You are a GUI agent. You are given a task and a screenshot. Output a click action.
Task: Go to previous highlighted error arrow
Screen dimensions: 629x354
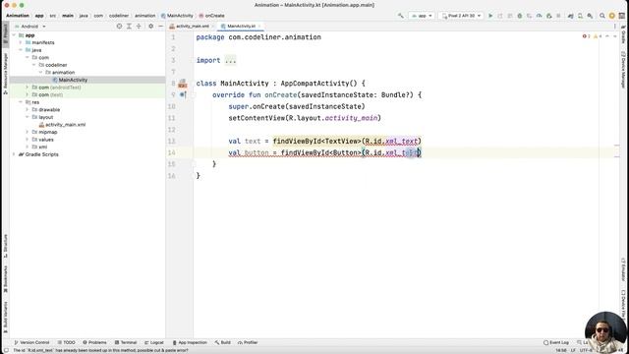(607, 36)
